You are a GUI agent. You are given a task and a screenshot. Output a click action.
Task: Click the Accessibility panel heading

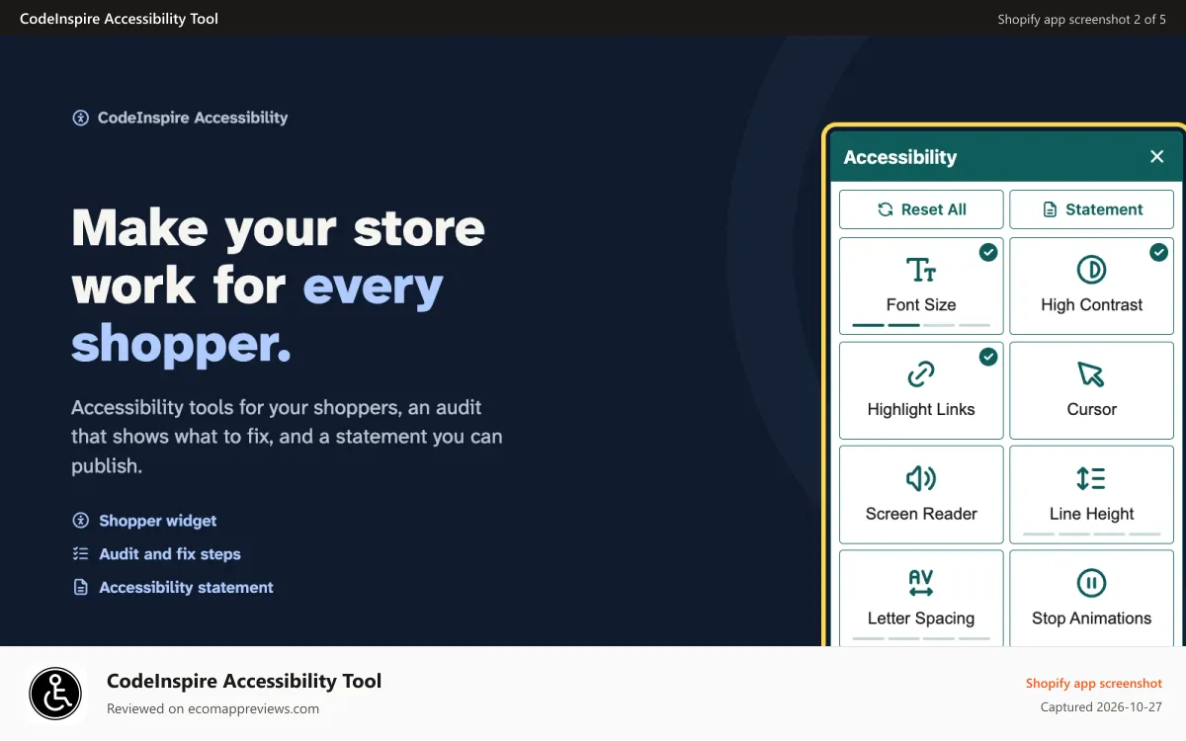point(900,156)
